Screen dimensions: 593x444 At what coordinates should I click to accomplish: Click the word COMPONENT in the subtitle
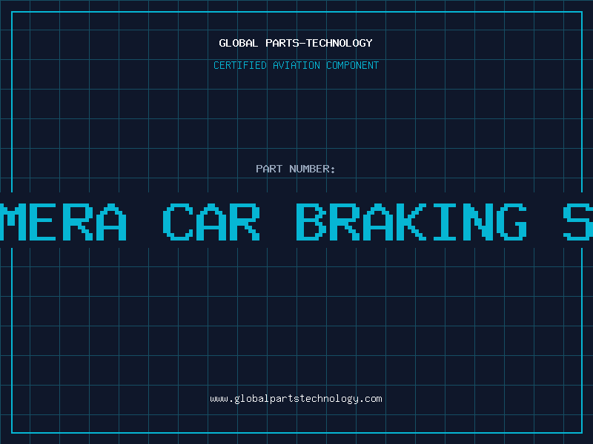(x=353, y=65)
